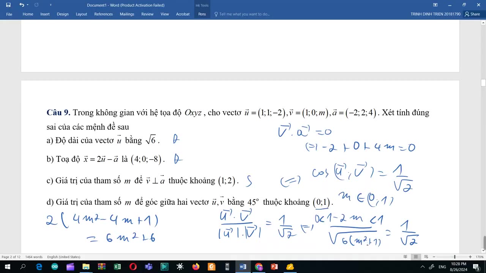Switch to the Home tab
Screen dimensions: 486x273
(x=28, y=14)
